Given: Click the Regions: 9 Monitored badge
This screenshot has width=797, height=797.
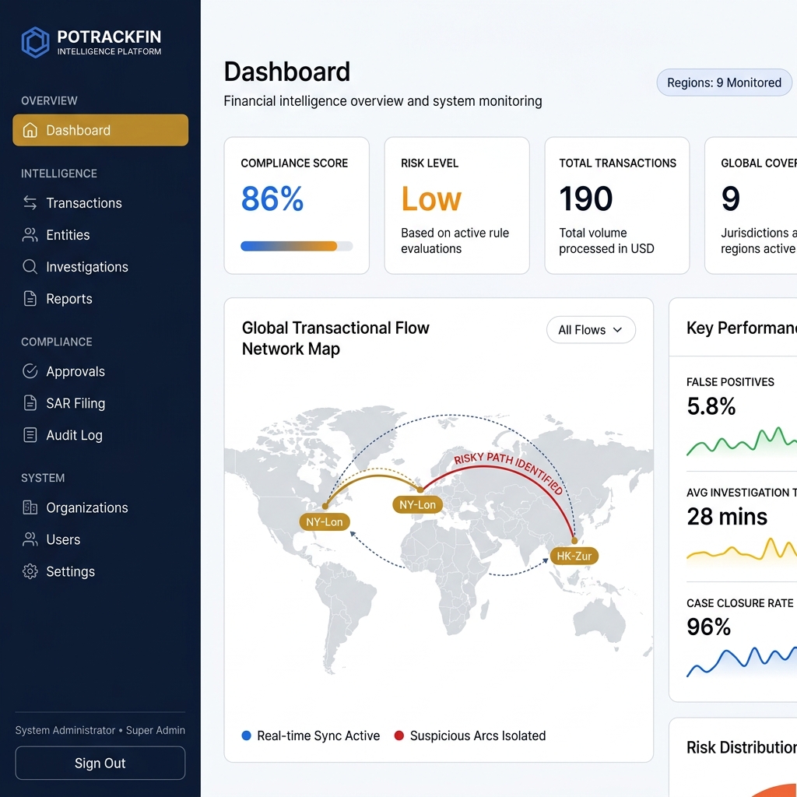Looking at the screenshot, I should [724, 83].
